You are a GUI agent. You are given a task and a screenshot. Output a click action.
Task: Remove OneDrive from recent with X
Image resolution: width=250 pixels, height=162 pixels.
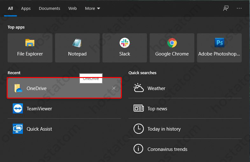point(114,88)
